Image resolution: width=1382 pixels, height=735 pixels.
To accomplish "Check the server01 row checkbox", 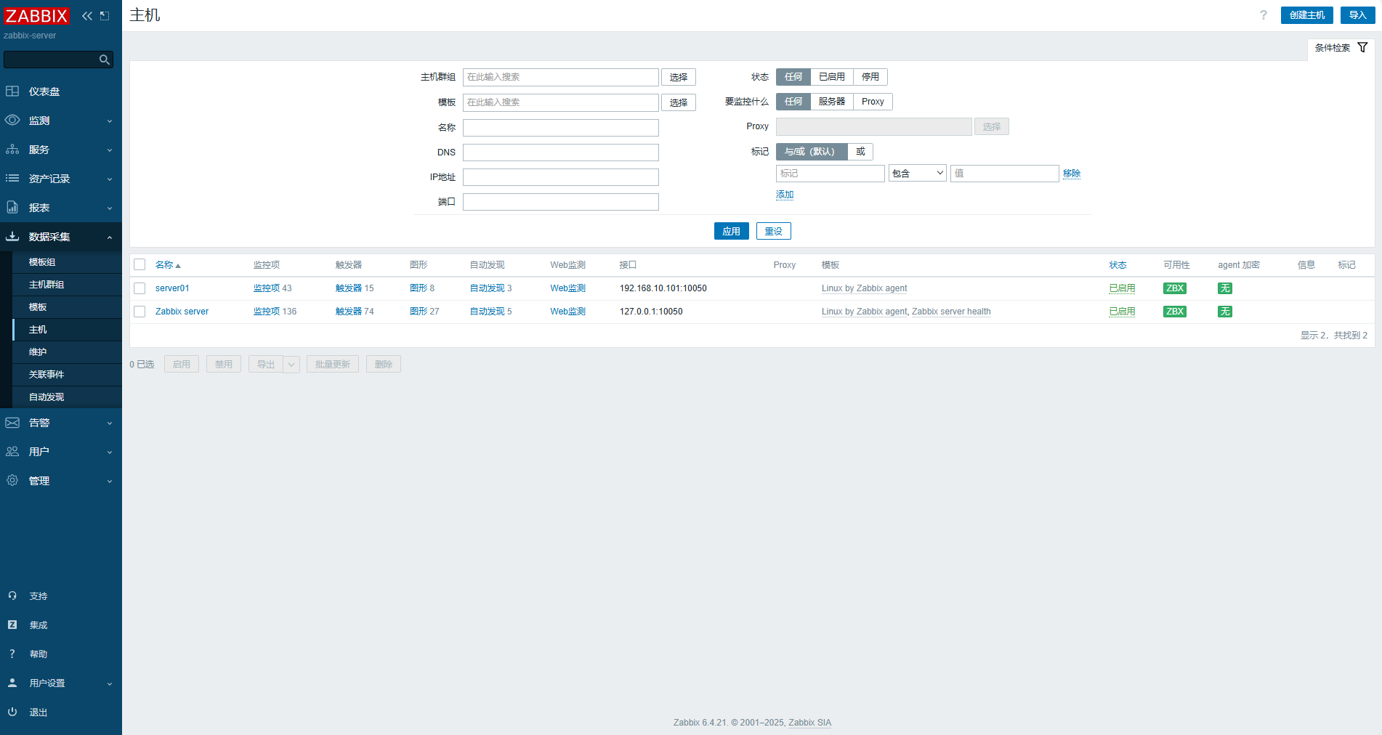I will [140, 288].
